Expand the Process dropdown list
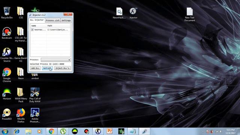Screen dimensions: 240x135 (69, 60)
